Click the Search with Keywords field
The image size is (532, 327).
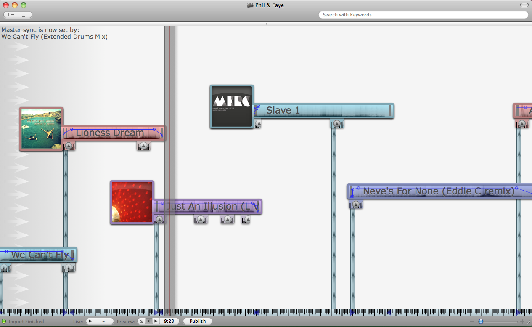(423, 15)
